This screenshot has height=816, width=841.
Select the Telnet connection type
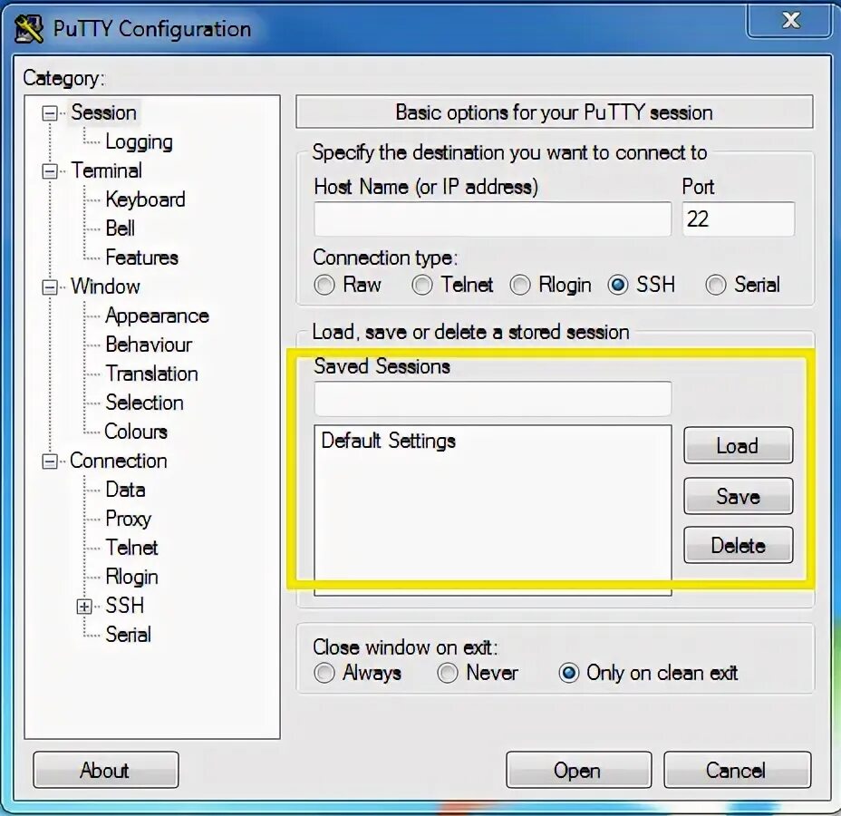pos(422,285)
